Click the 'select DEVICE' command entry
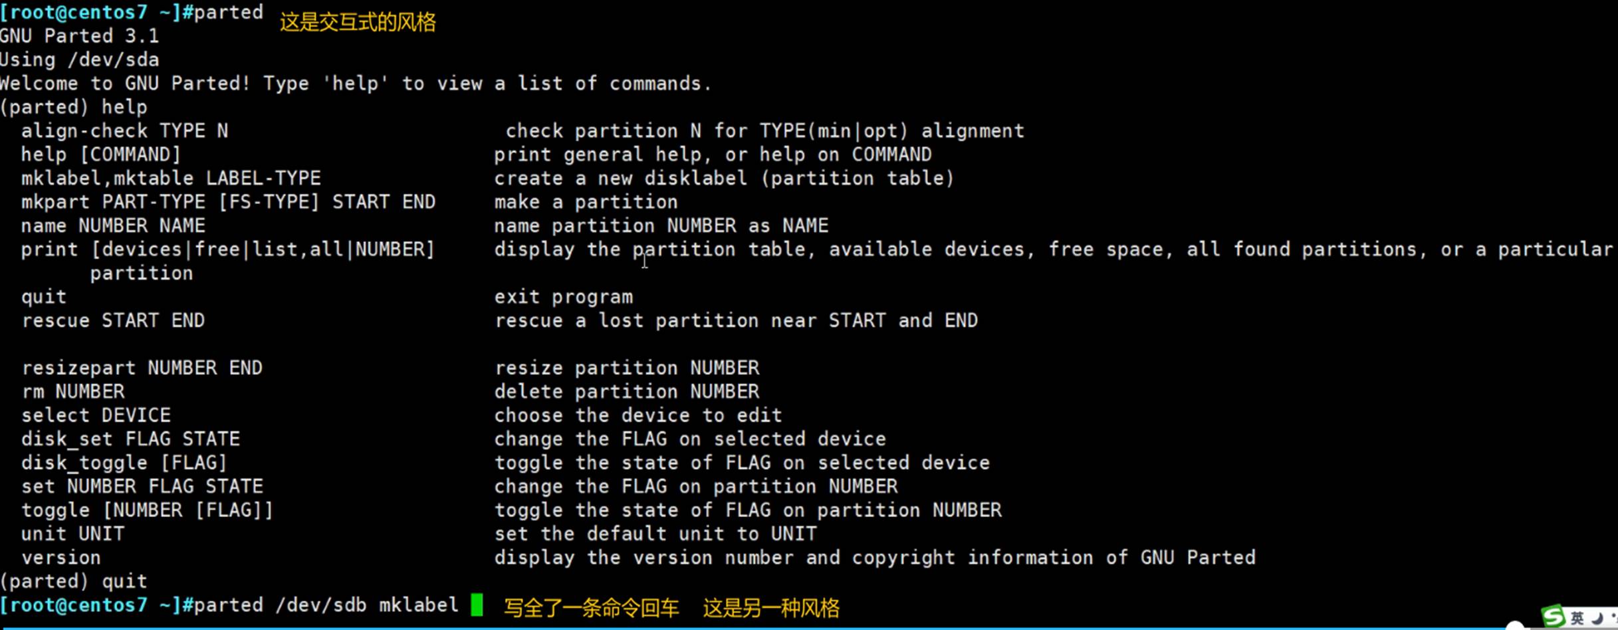Screen dimensions: 1618x630 click(96, 415)
